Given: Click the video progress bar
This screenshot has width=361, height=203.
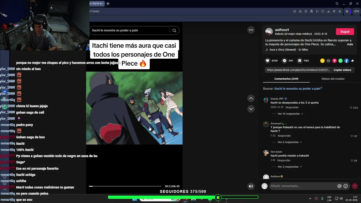Looking at the screenshot, I should [125, 186].
